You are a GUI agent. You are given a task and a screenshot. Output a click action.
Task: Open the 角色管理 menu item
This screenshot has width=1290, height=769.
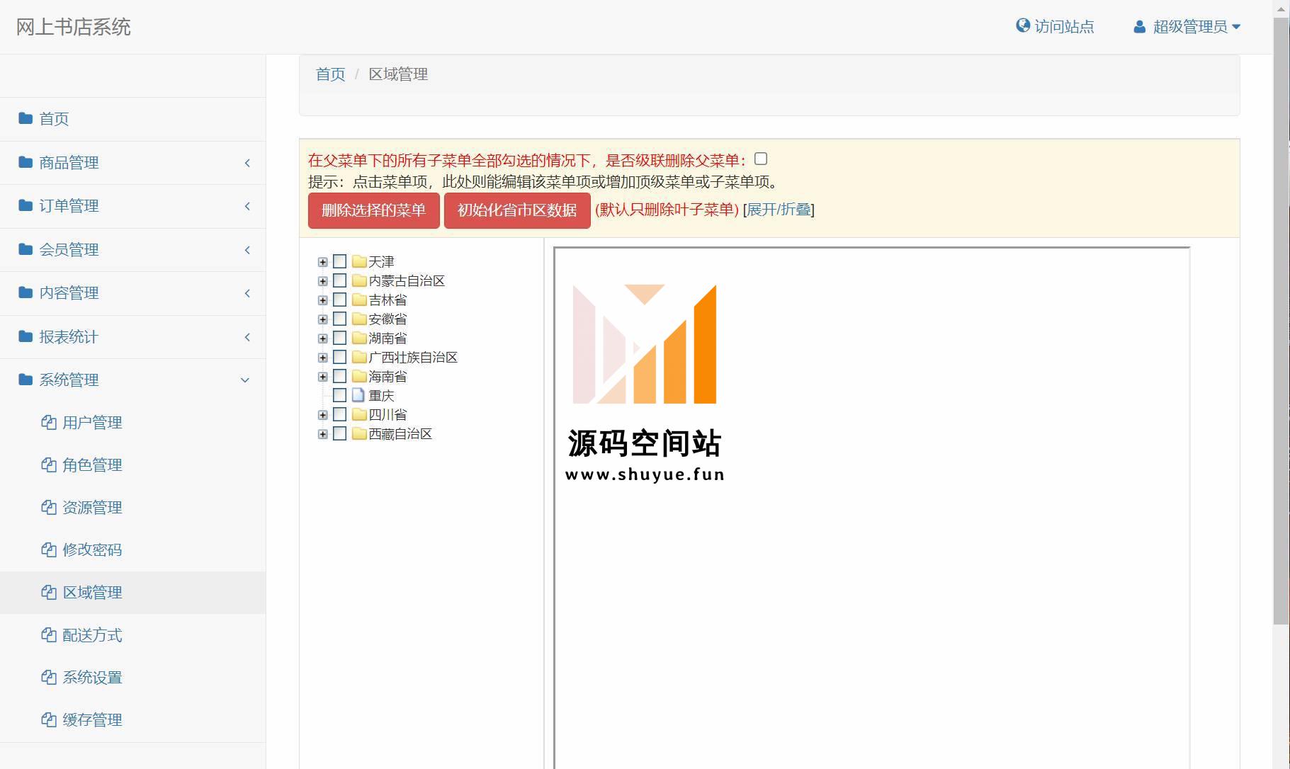pos(92,465)
